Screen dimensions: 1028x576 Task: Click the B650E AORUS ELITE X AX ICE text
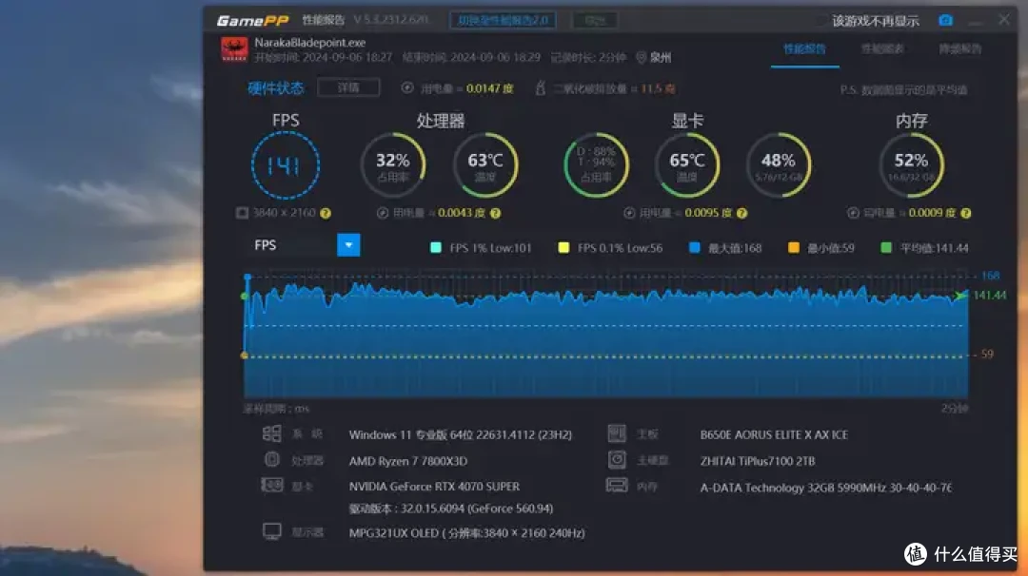[x=774, y=434]
